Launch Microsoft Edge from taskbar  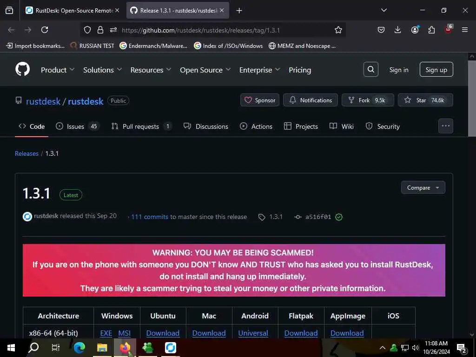click(x=79, y=348)
